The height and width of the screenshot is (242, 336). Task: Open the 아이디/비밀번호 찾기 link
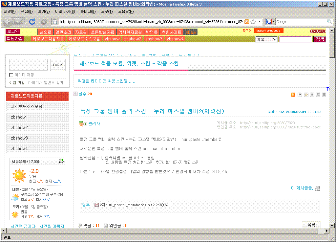(46, 83)
